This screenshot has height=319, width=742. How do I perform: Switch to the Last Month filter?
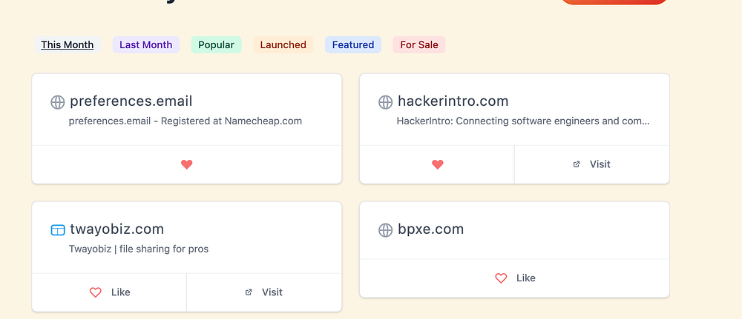click(145, 45)
